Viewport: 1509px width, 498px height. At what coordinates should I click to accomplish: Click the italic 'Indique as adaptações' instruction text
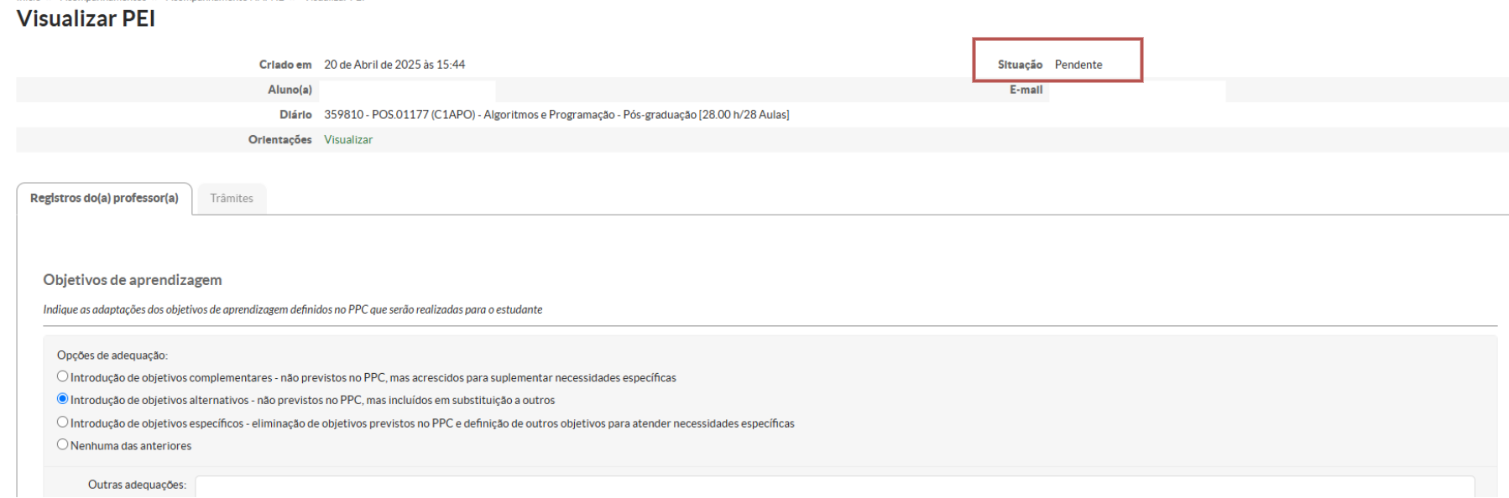coord(293,309)
